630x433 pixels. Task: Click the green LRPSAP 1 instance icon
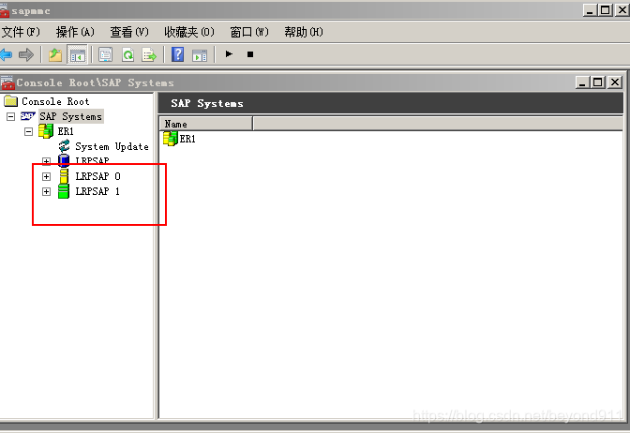pos(64,191)
